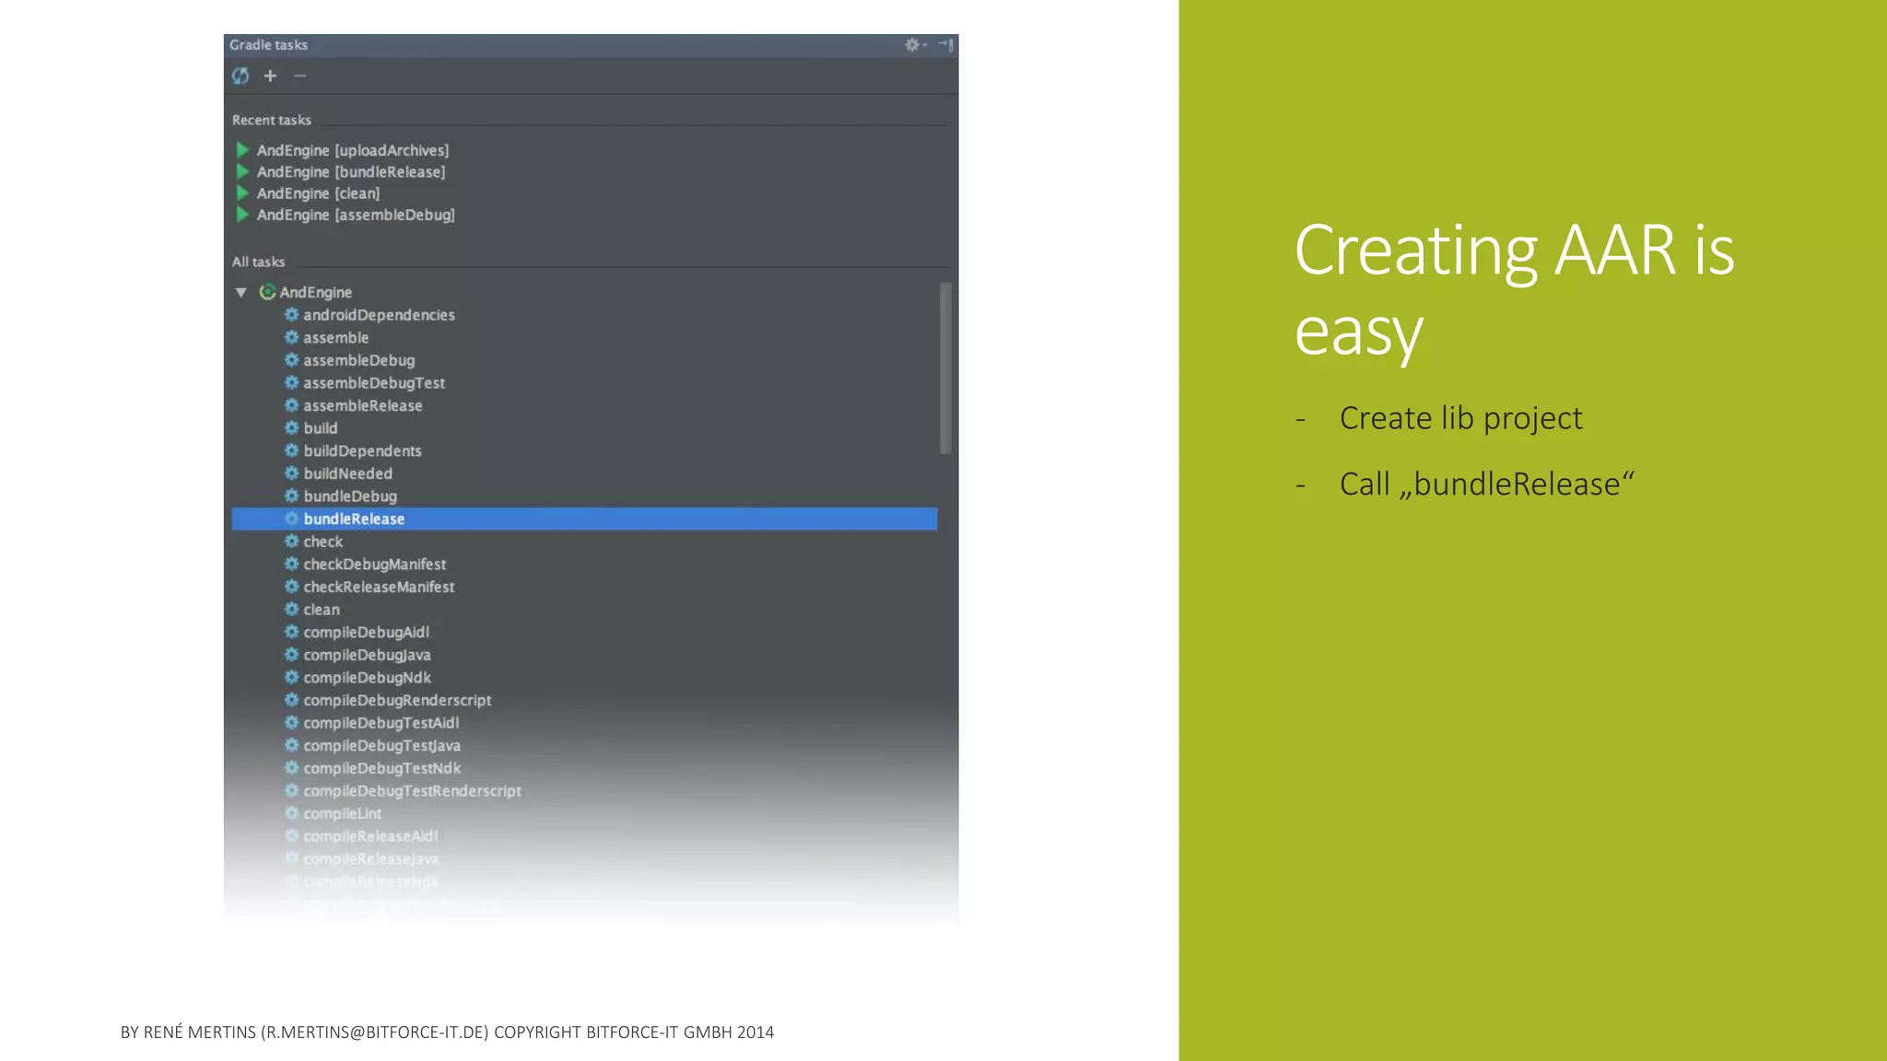This screenshot has width=1887, height=1061.
Task: Run recent task AndEngine [bundleRelease]
Action: [340, 172]
